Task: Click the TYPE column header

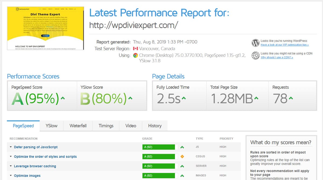Action: (199, 139)
